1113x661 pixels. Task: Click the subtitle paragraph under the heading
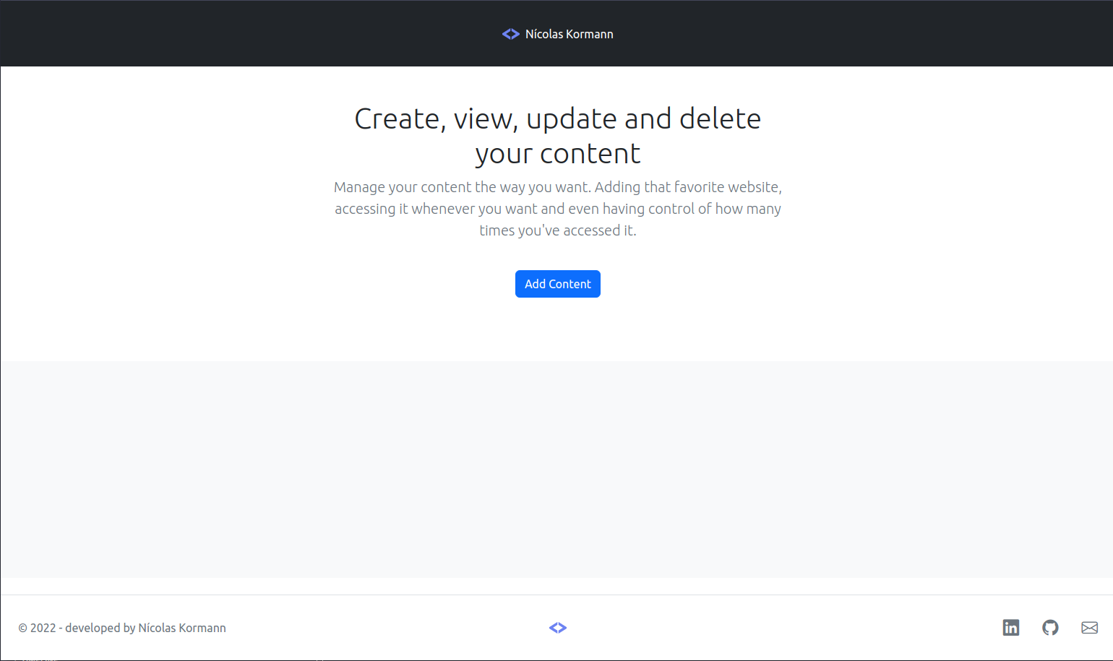click(x=557, y=208)
